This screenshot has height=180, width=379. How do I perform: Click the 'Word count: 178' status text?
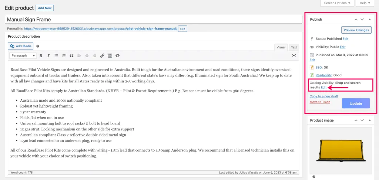click(x=21, y=173)
